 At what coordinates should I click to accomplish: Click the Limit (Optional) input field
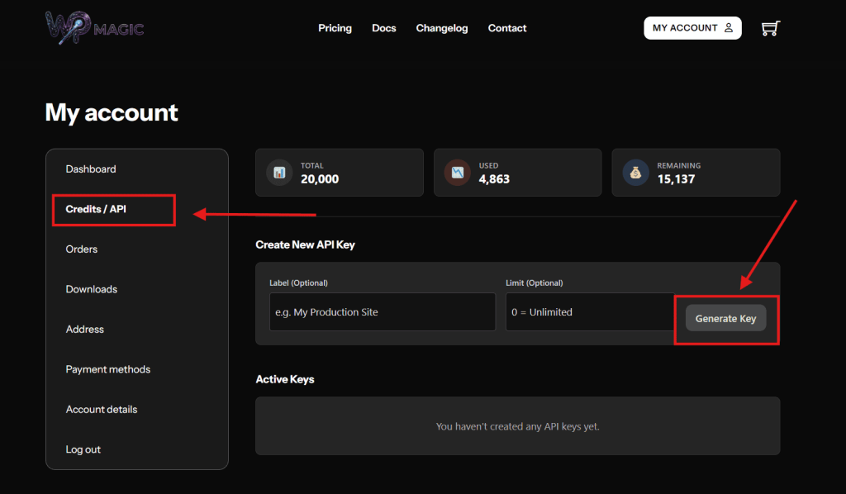coord(590,312)
